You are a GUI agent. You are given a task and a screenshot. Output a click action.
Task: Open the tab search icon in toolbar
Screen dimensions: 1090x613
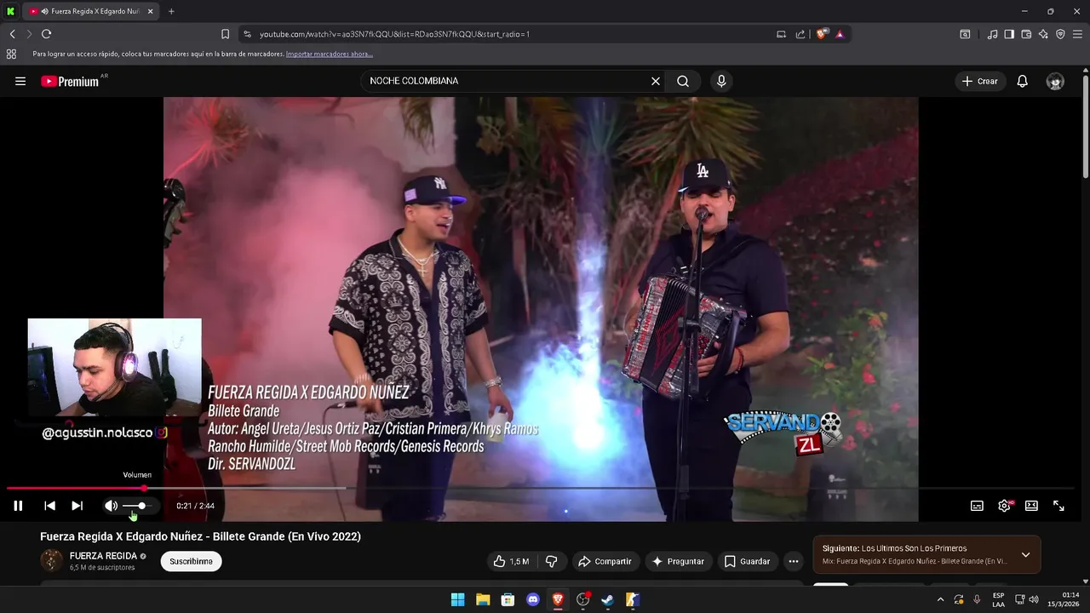coord(965,34)
